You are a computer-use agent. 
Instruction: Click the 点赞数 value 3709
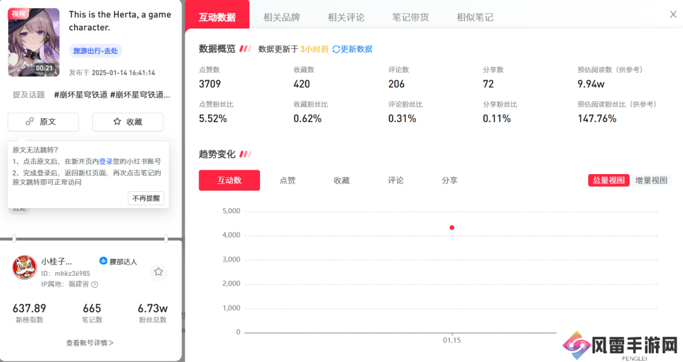210,84
